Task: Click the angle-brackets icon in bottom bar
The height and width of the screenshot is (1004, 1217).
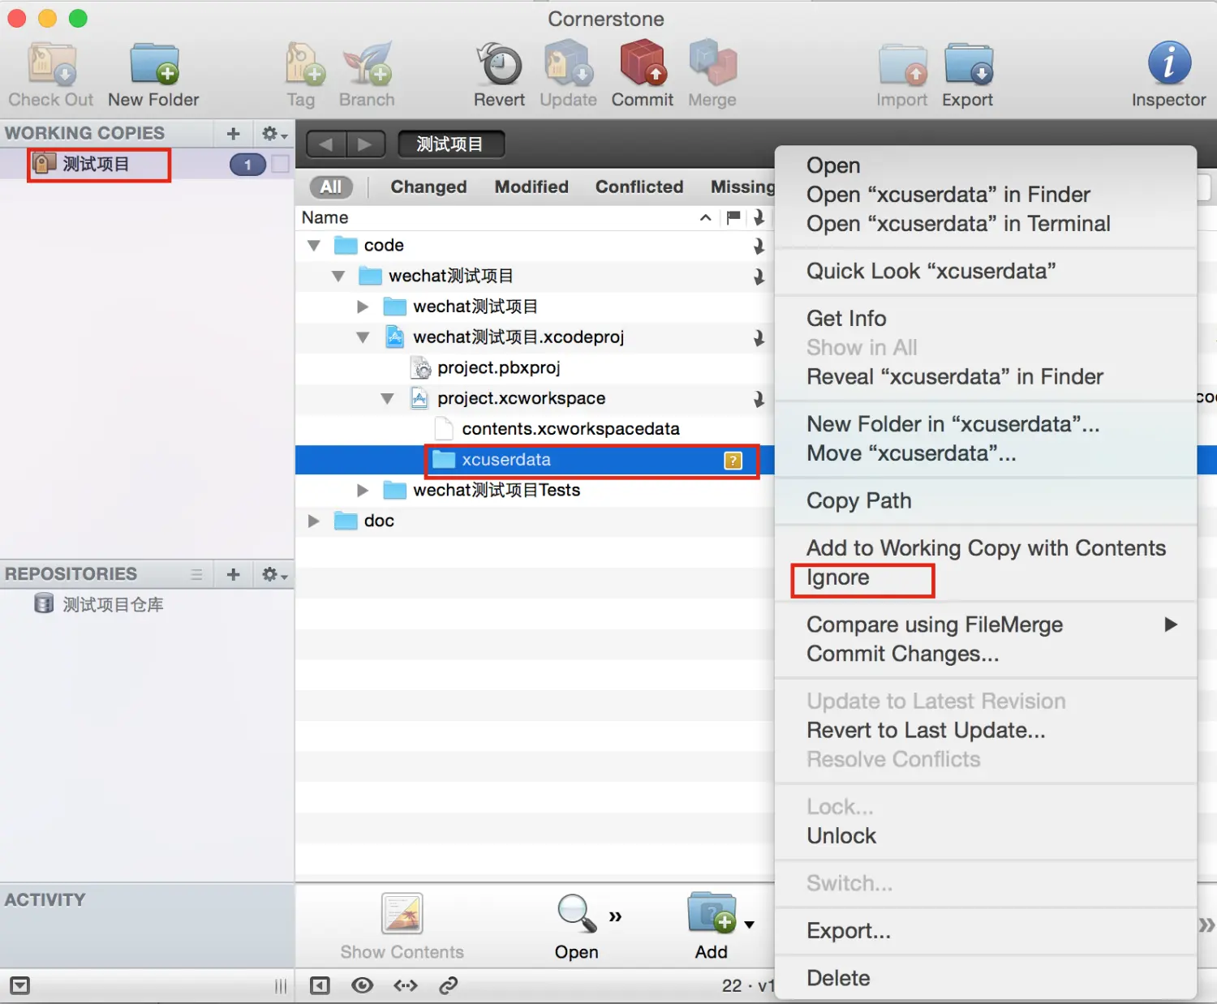Action: (x=406, y=985)
